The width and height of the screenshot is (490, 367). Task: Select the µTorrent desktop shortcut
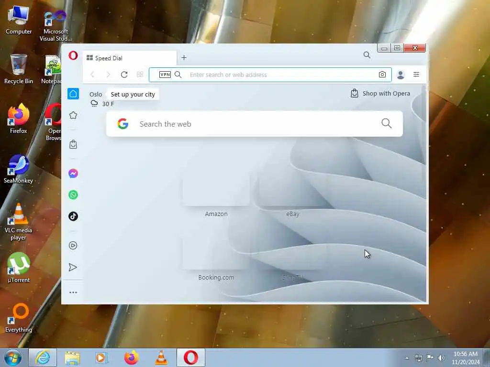[19, 268]
